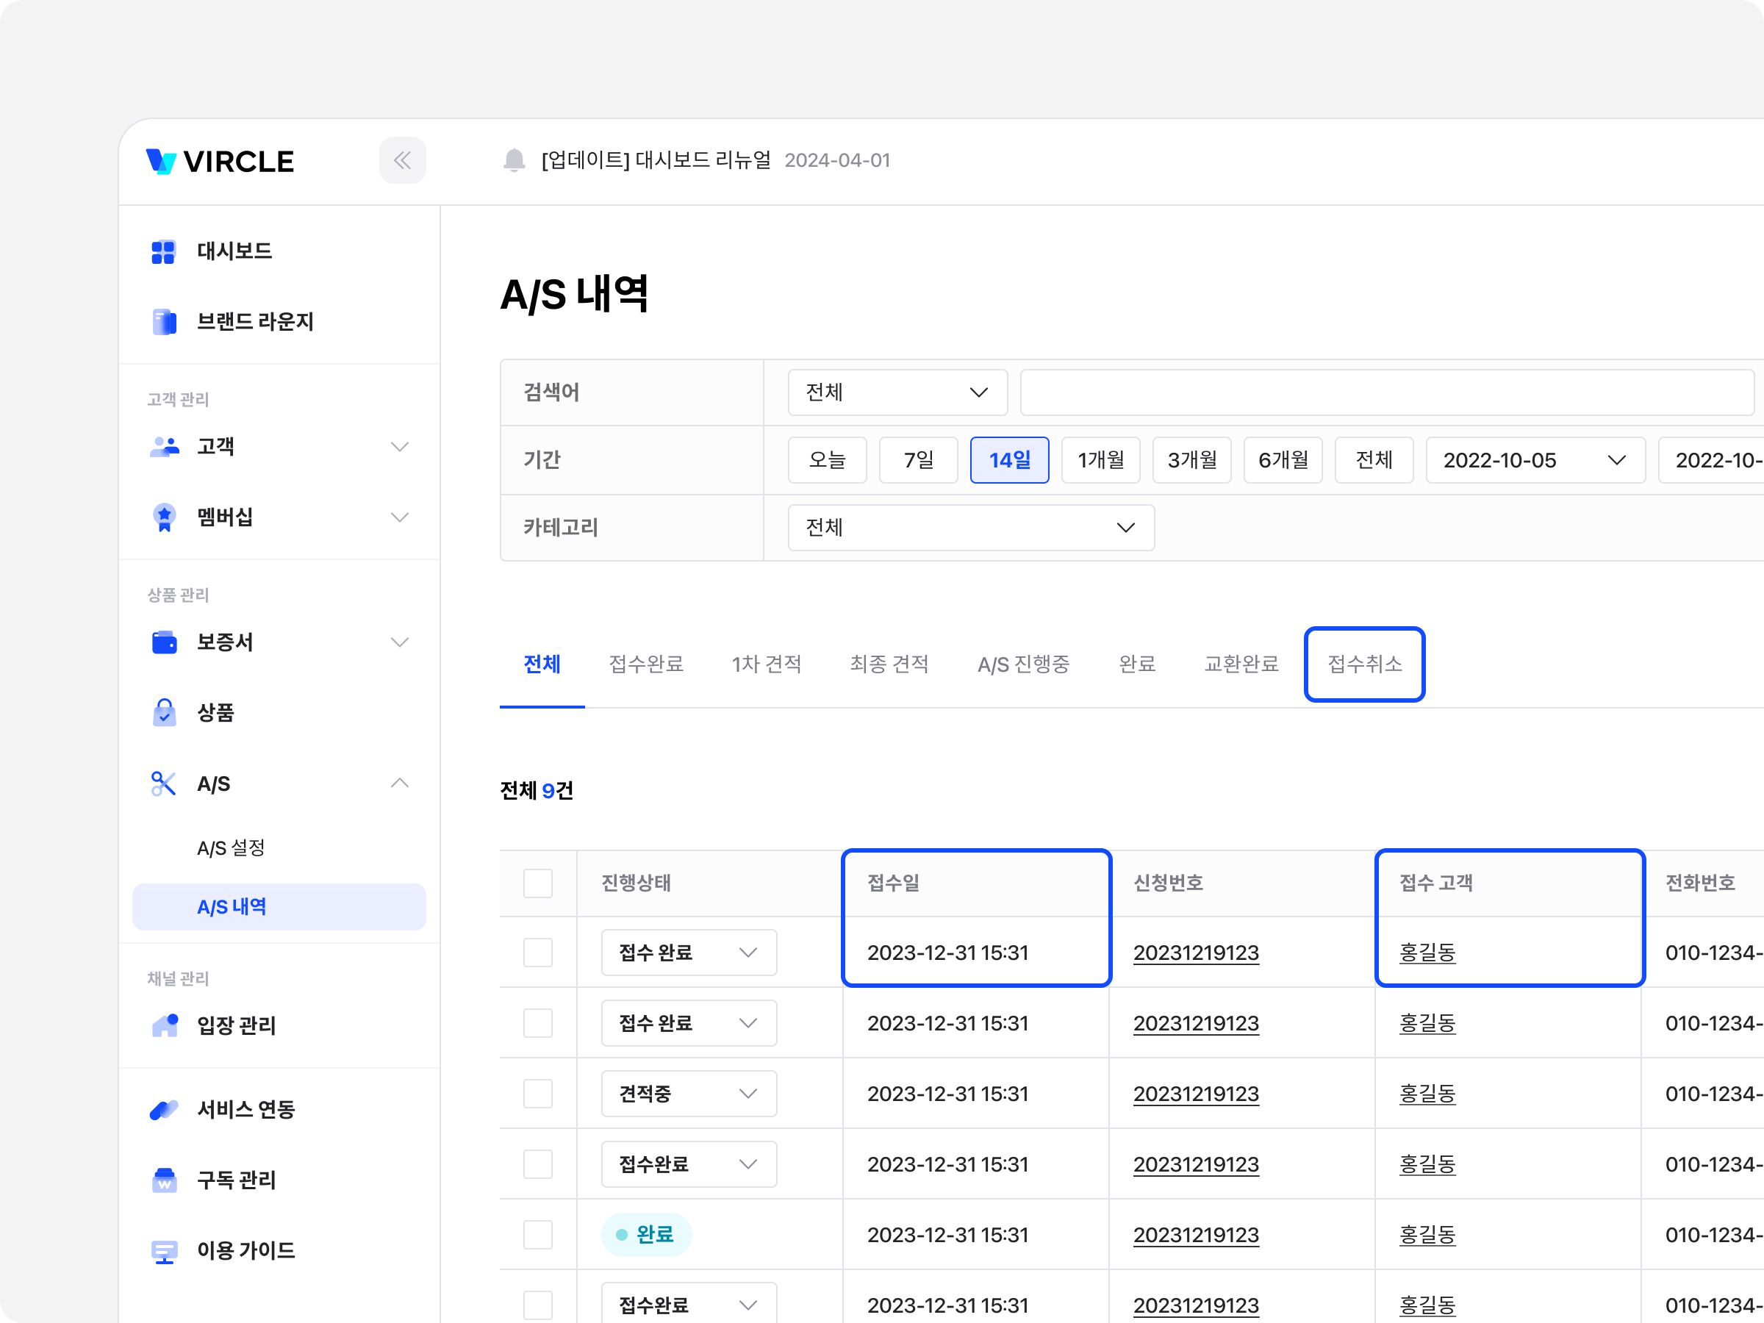Open the 카테고리 전체 dropdown
This screenshot has height=1323, width=1764.
970,527
